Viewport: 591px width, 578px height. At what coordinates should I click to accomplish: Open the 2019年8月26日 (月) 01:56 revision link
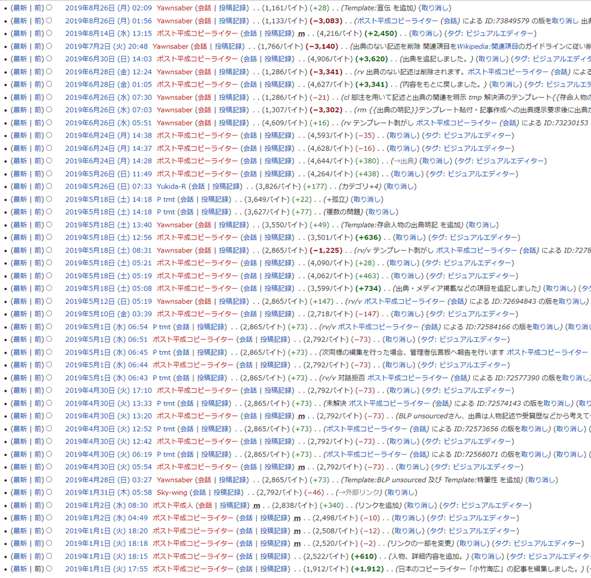pyautogui.click(x=108, y=21)
